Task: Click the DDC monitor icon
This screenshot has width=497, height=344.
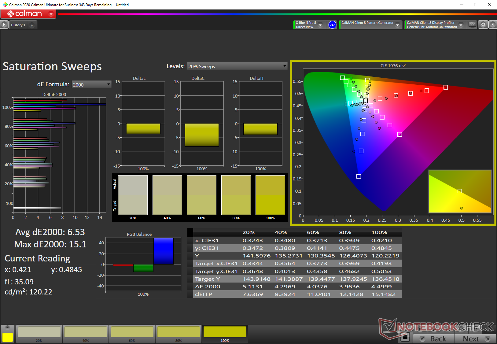Action: tap(472, 25)
